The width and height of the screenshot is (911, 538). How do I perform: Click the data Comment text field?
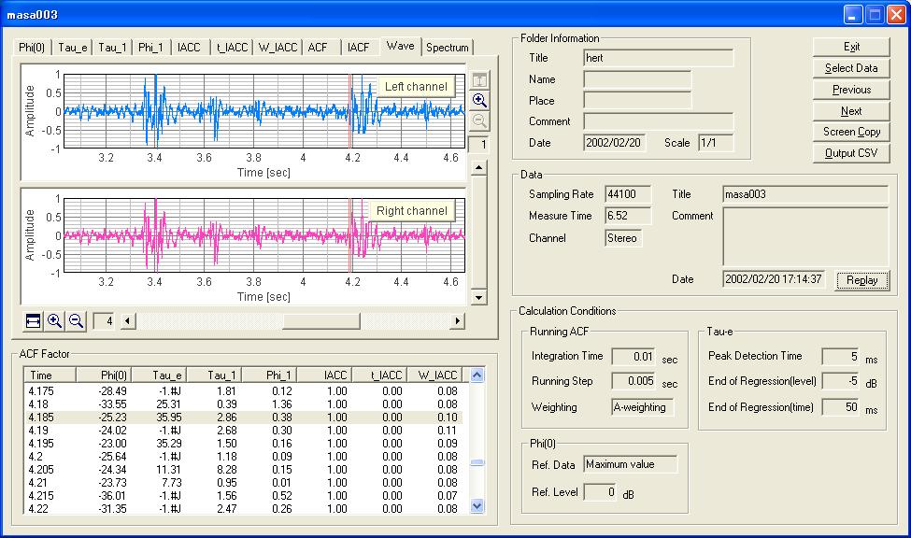pyautogui.click(x=804, y=236)
